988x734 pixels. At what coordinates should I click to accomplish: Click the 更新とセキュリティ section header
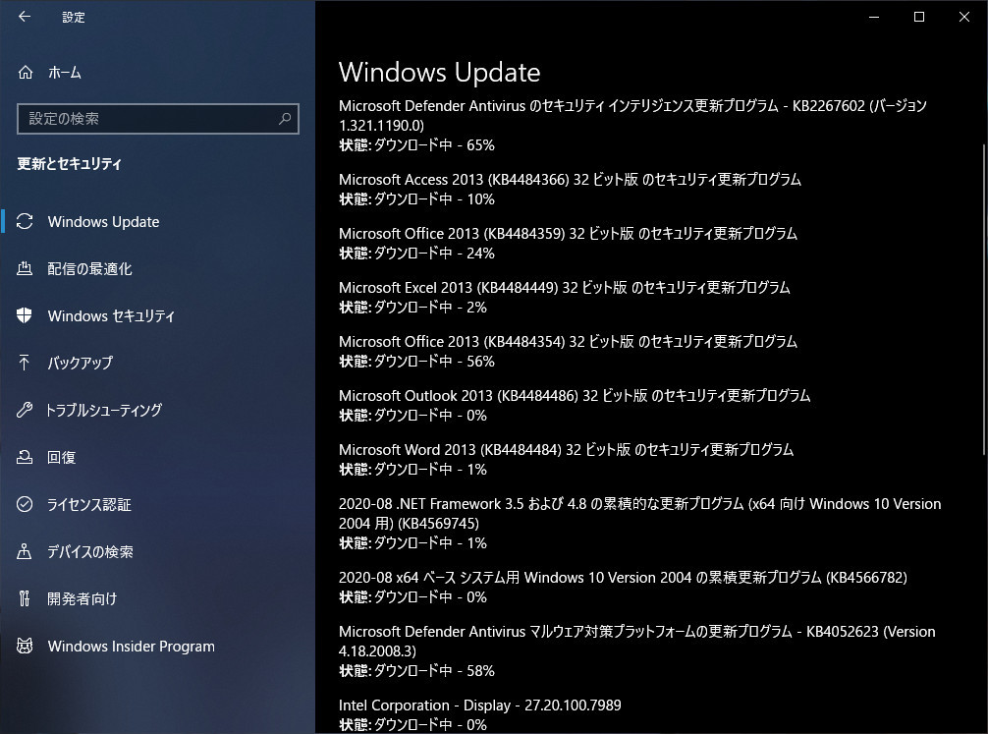(x=70, y=164)
